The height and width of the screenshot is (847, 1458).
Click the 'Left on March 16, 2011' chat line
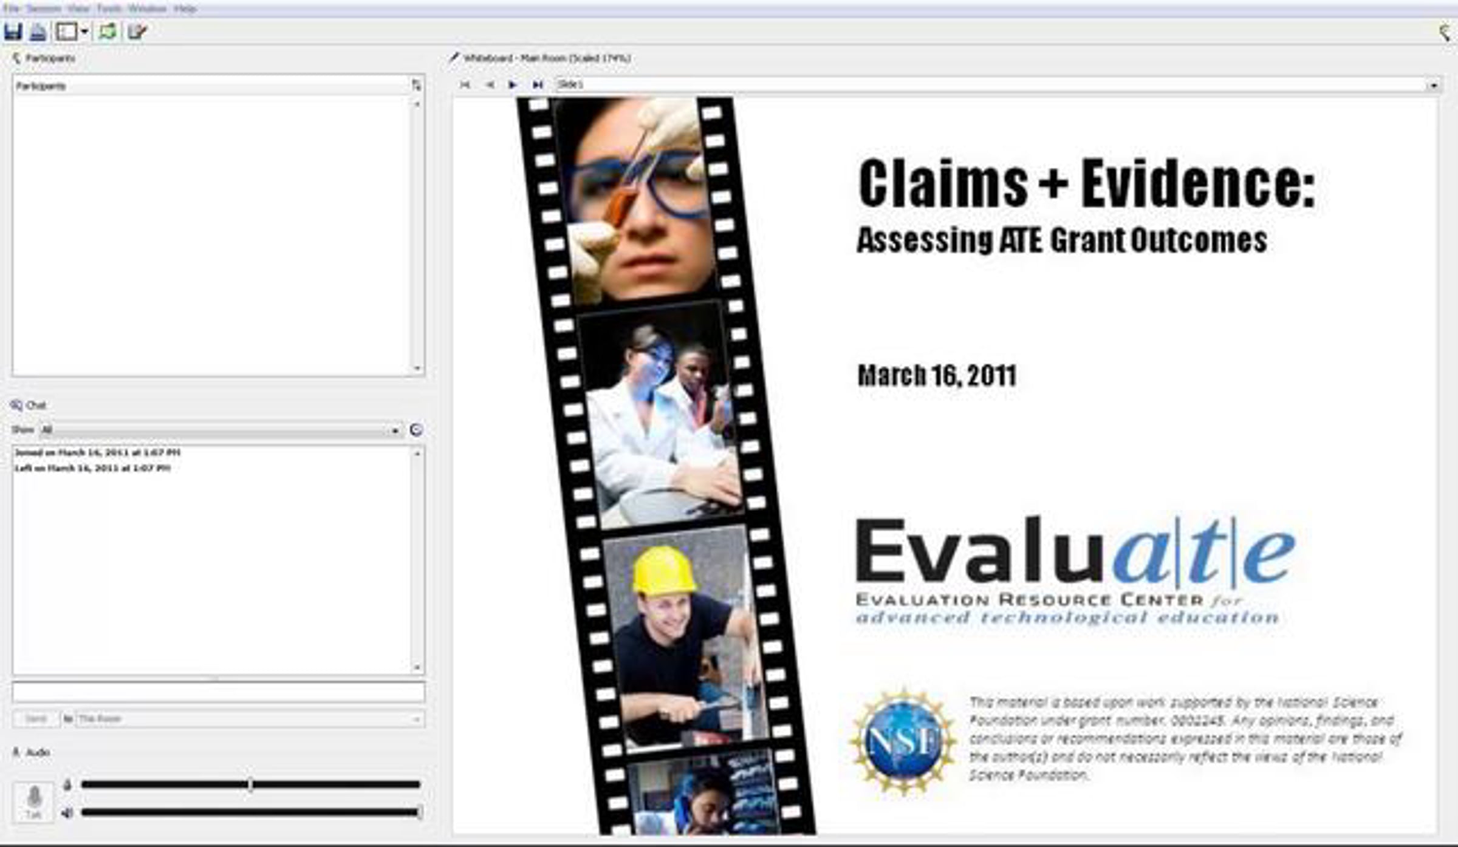point(92,468)
